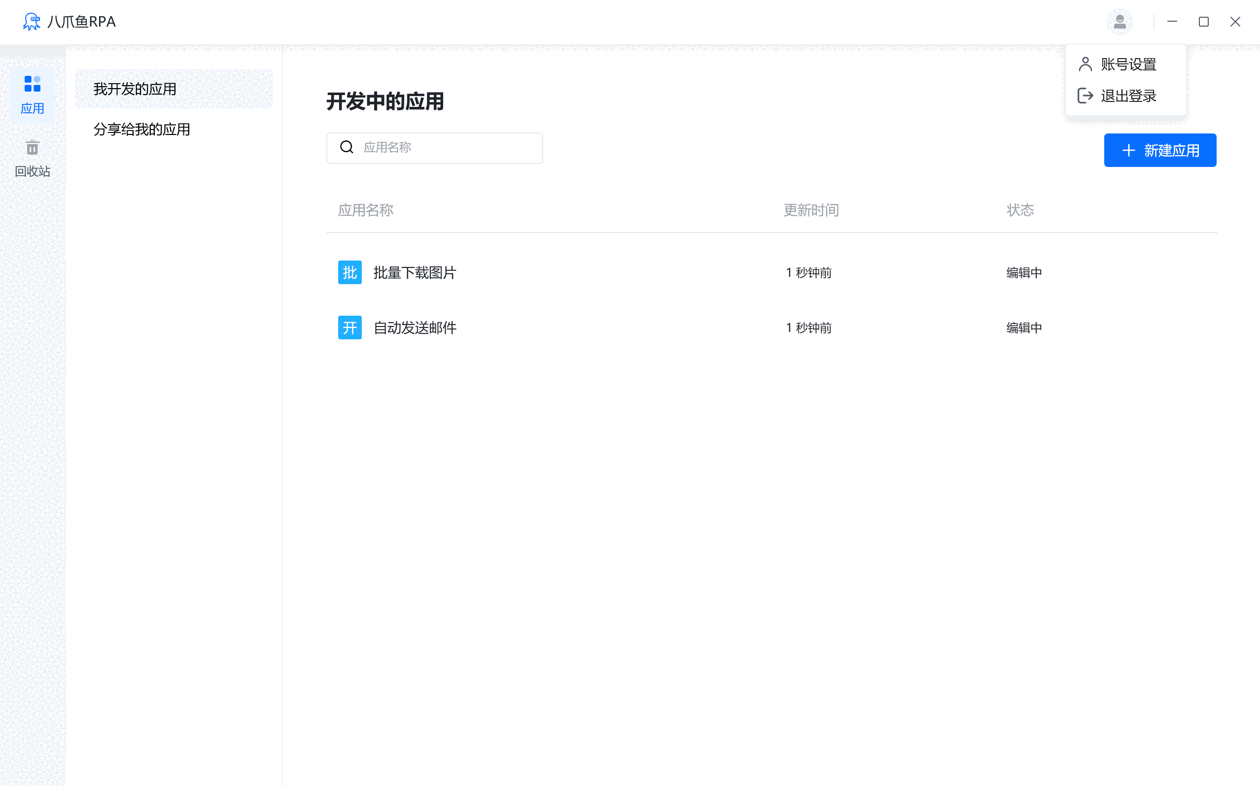The width and height of the screenshot is (1260, 786).
Task: Open the 自动发送邮件 application
Action: 415,327
